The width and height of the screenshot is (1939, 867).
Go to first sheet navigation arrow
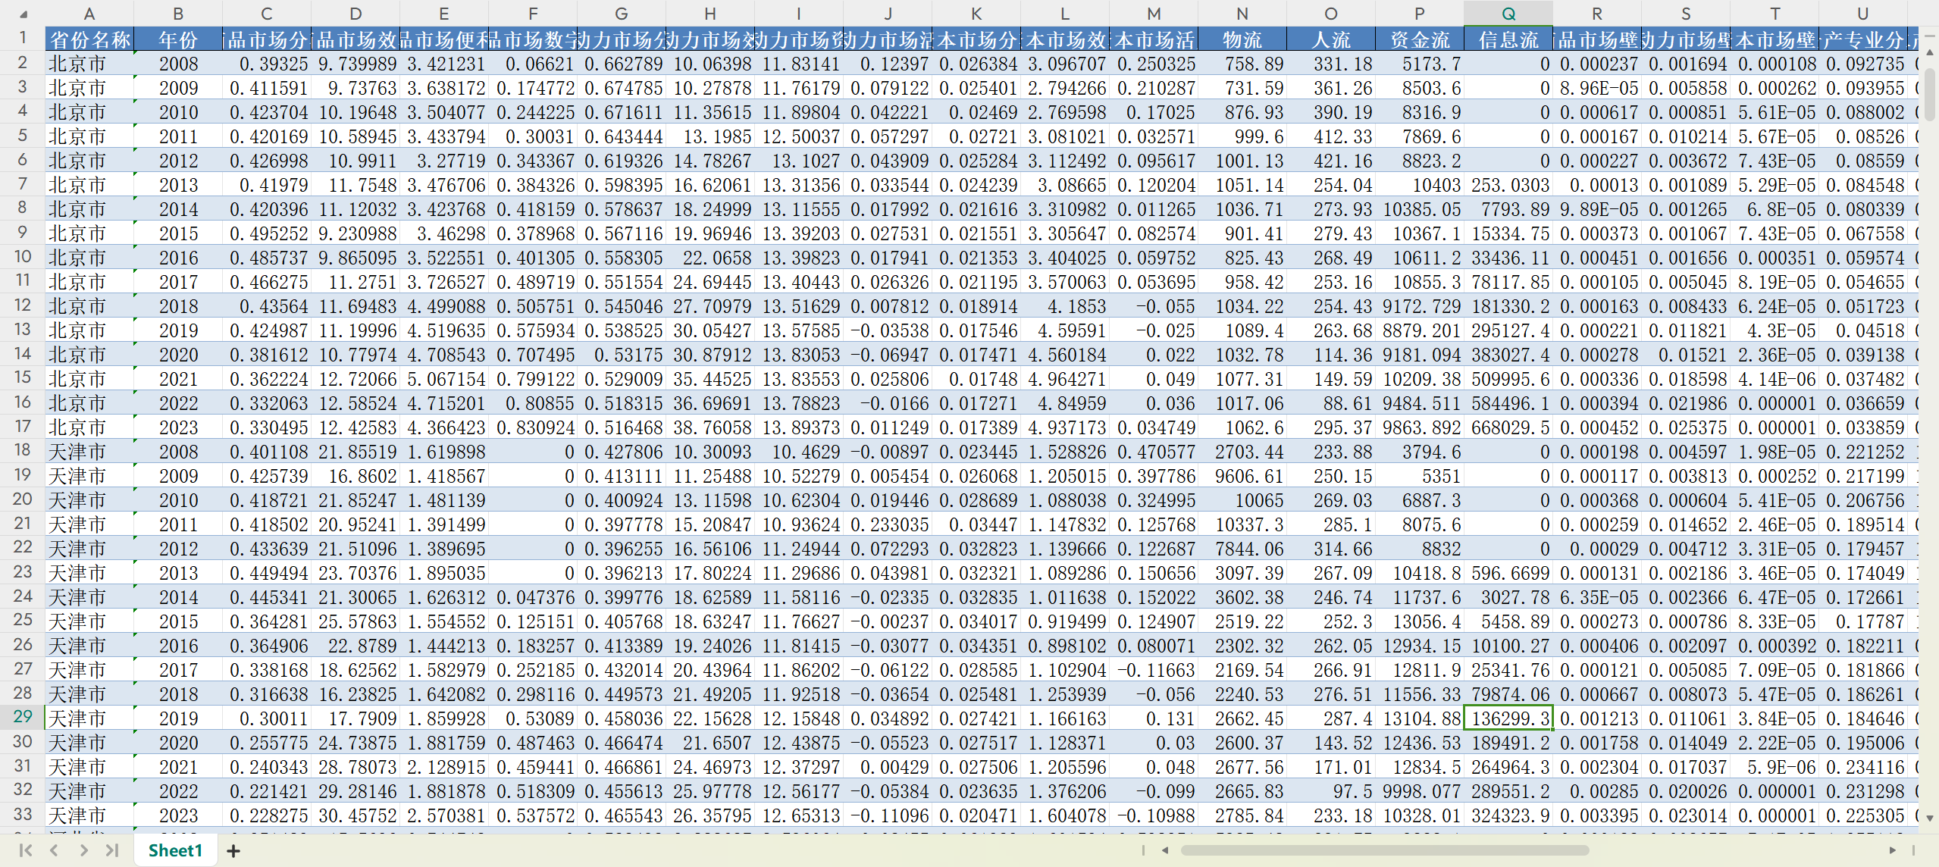point(25,850)
